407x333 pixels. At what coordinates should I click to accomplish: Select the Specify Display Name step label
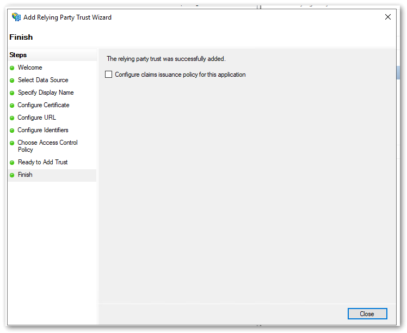pos(46,92)
